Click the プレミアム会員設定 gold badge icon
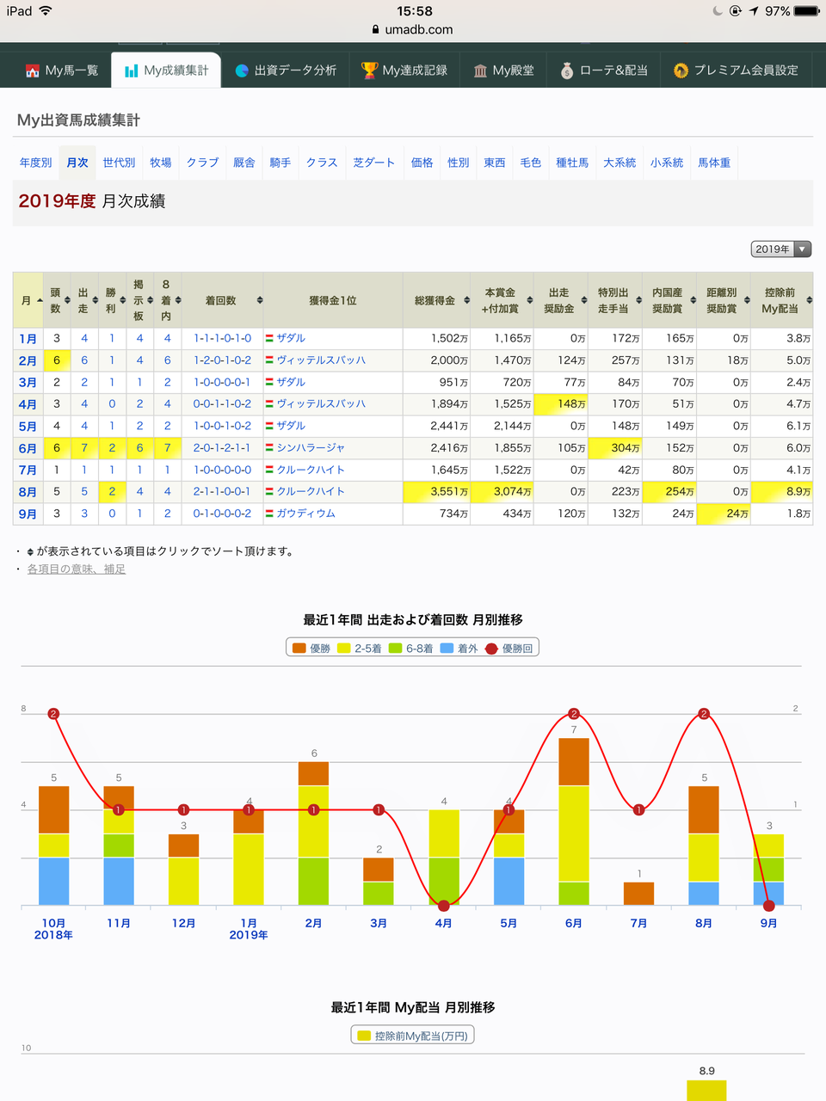 pos(681,70)
